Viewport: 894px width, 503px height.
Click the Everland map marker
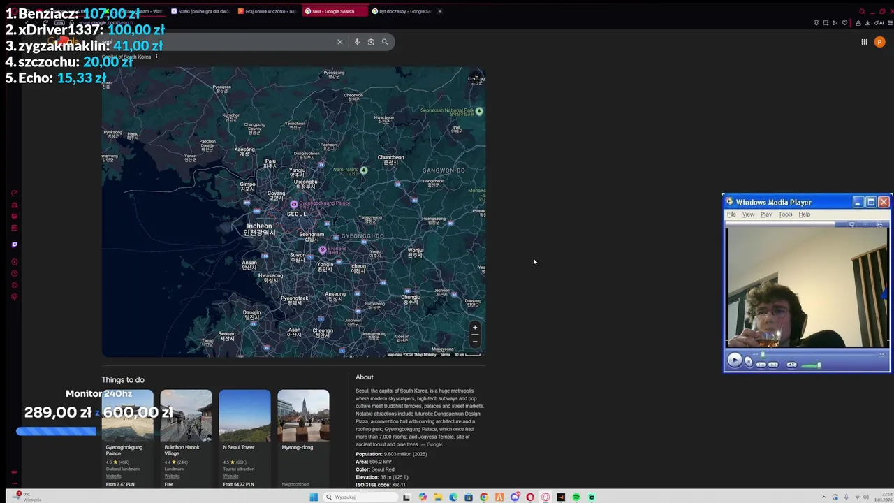coord(322,249)
